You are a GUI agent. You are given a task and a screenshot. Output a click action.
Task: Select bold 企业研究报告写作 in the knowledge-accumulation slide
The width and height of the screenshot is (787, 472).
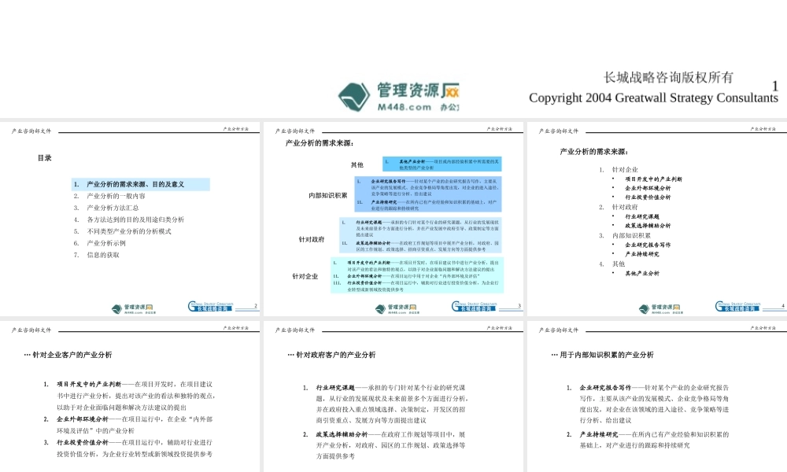click(x=605, y=388)
